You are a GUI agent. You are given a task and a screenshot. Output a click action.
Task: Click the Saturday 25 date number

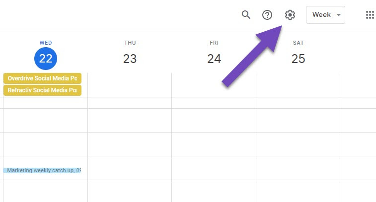(x=298, y=59)
